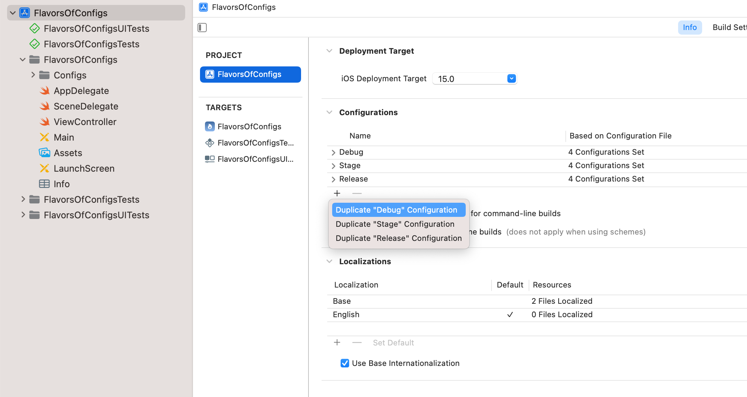Switch to the Info tab

(x=689, y=28)
